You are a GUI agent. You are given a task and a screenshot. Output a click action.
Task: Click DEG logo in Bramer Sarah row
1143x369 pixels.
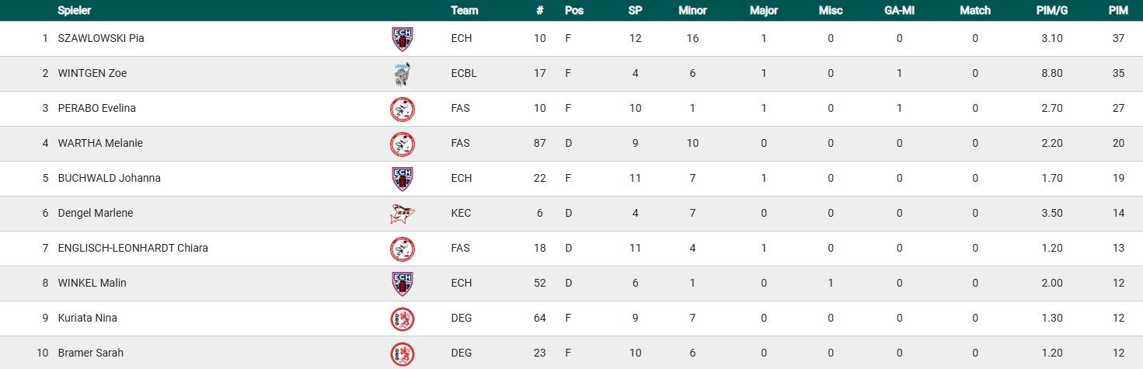click(402, 353)
